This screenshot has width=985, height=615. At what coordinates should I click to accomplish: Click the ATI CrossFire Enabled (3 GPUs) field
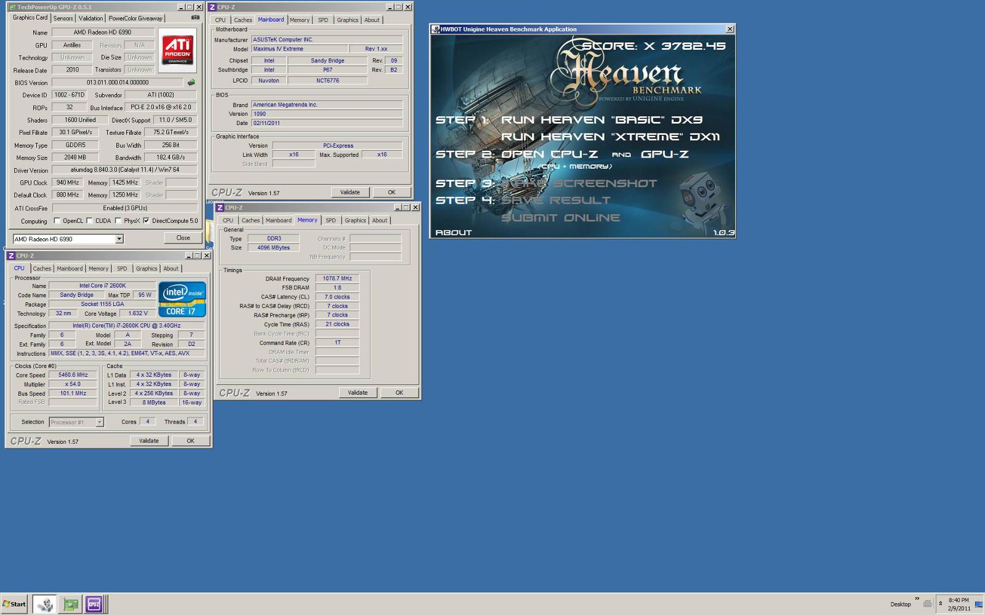pos(124,208)
